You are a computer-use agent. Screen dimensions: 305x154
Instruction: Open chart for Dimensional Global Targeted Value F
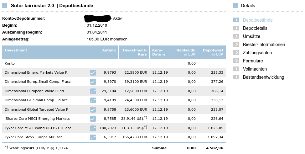[x=93, y=110]
